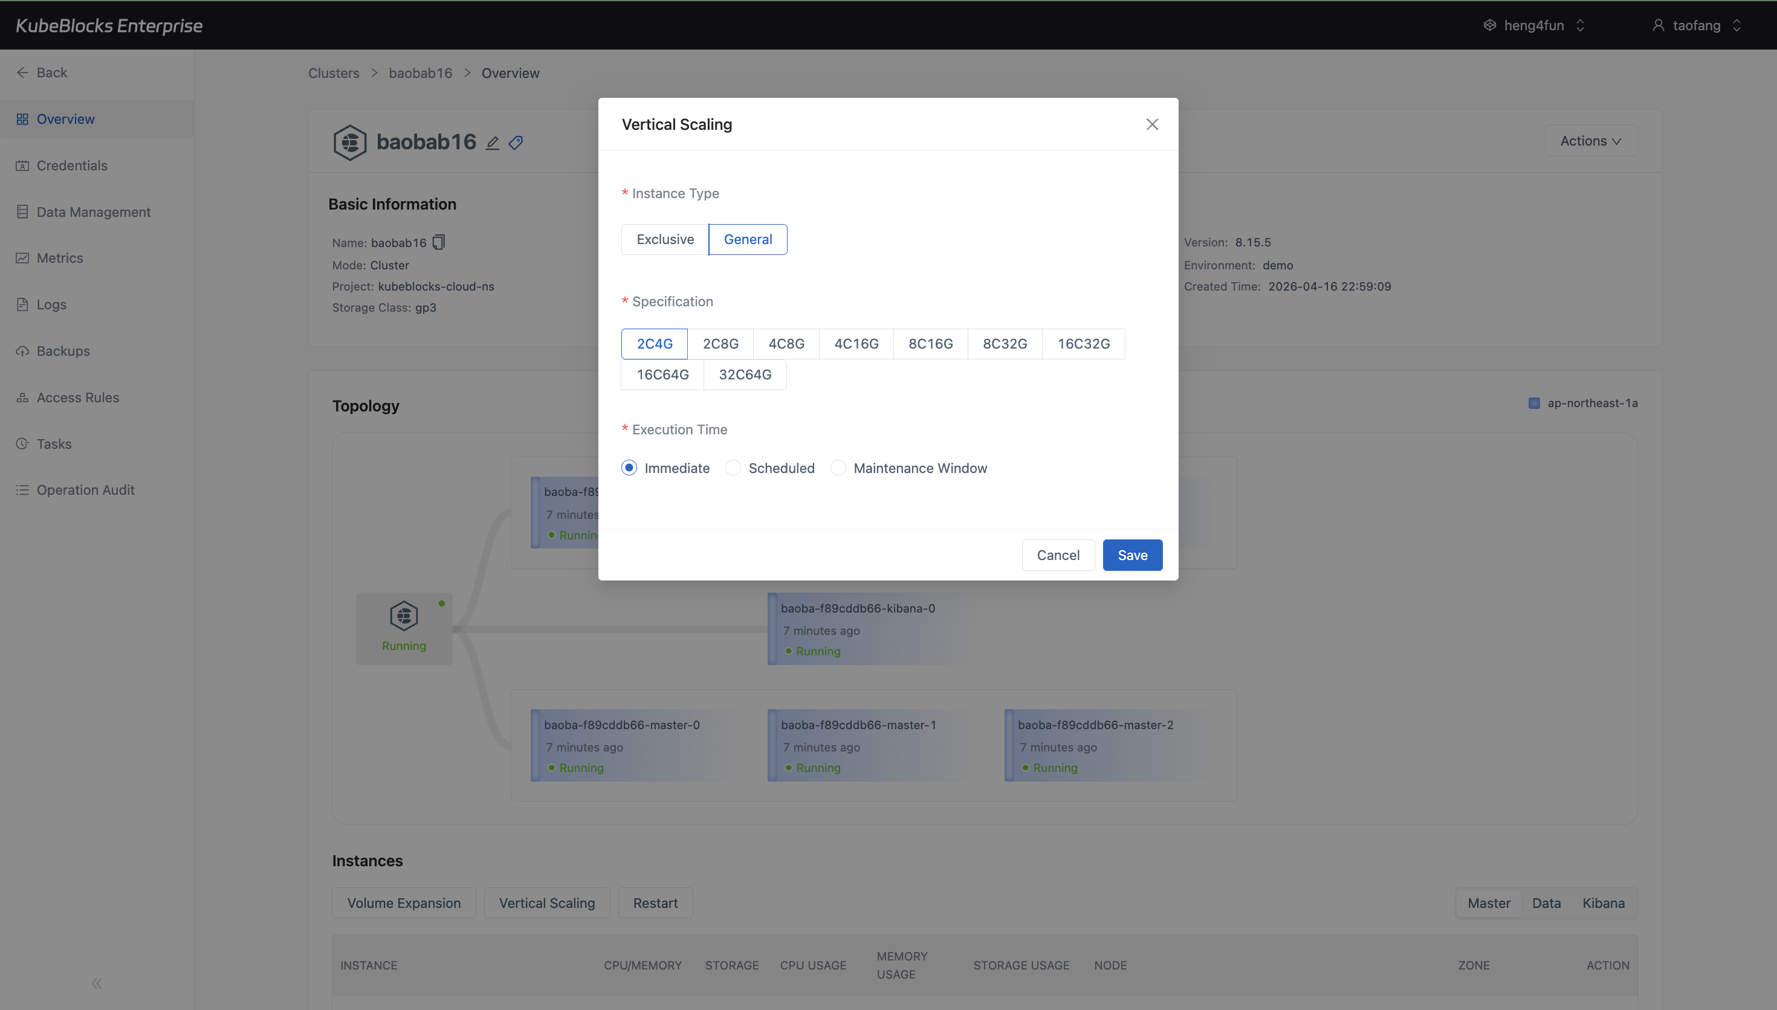Choose the 8C32G specification
Screen dimensions: 1777x1010
(1005, 343)
